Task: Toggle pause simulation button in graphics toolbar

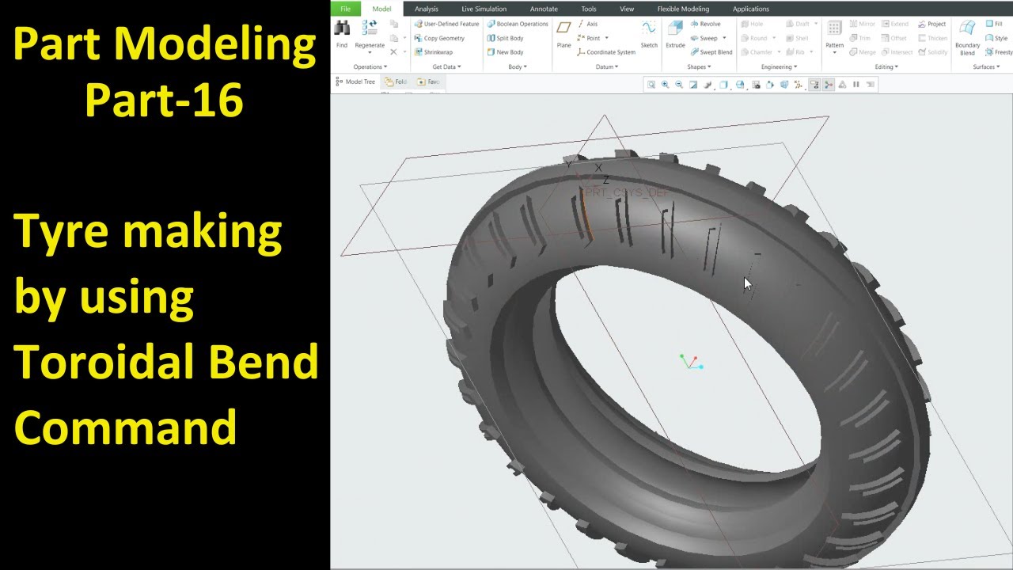Action: pos(856,85)
